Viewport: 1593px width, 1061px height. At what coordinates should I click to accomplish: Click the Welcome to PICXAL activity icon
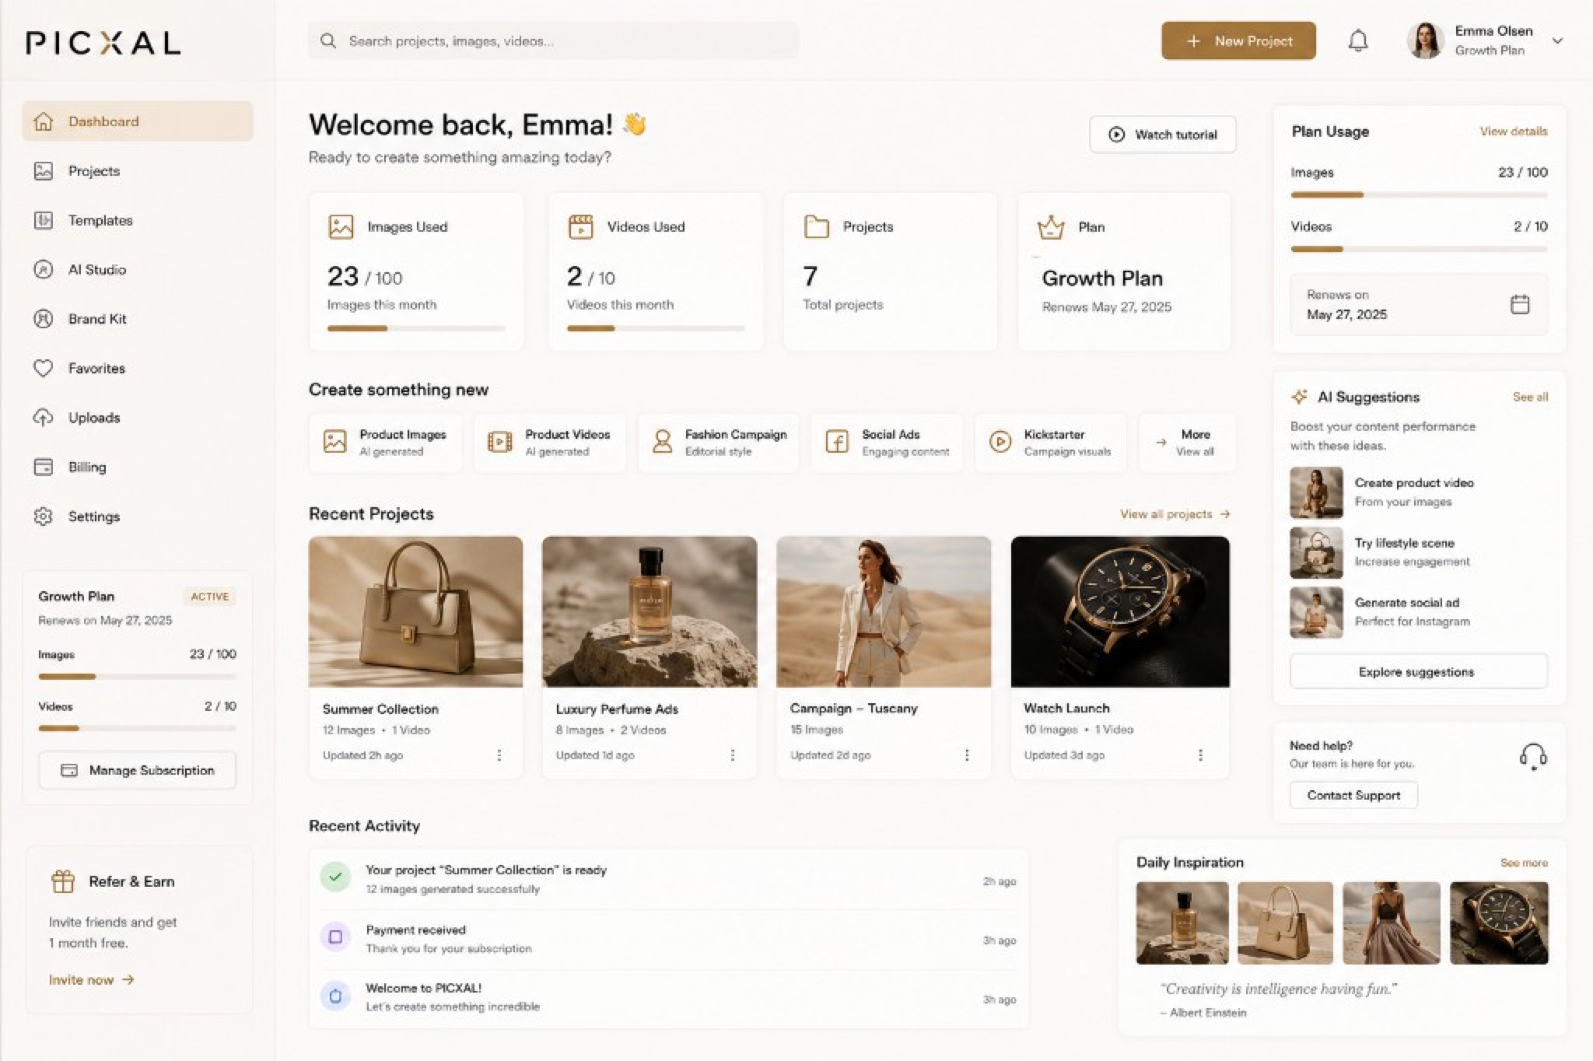[x=335, y=996]
